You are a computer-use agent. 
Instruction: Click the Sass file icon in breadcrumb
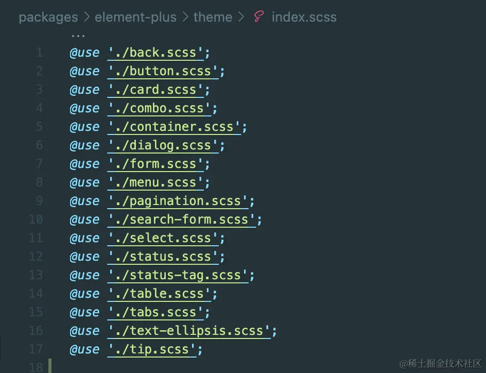[259, 16]
